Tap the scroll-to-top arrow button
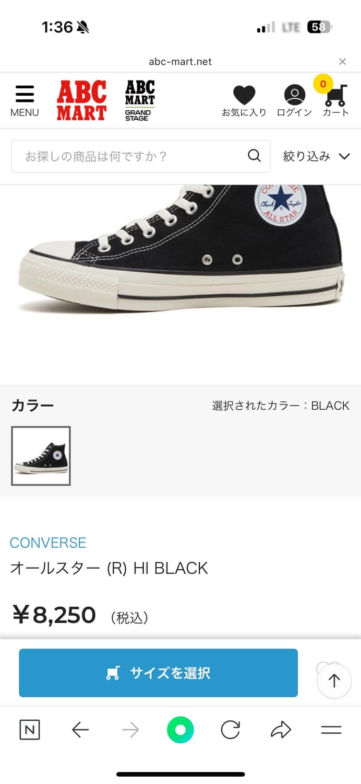361x784 pixels. pos(334,681)
